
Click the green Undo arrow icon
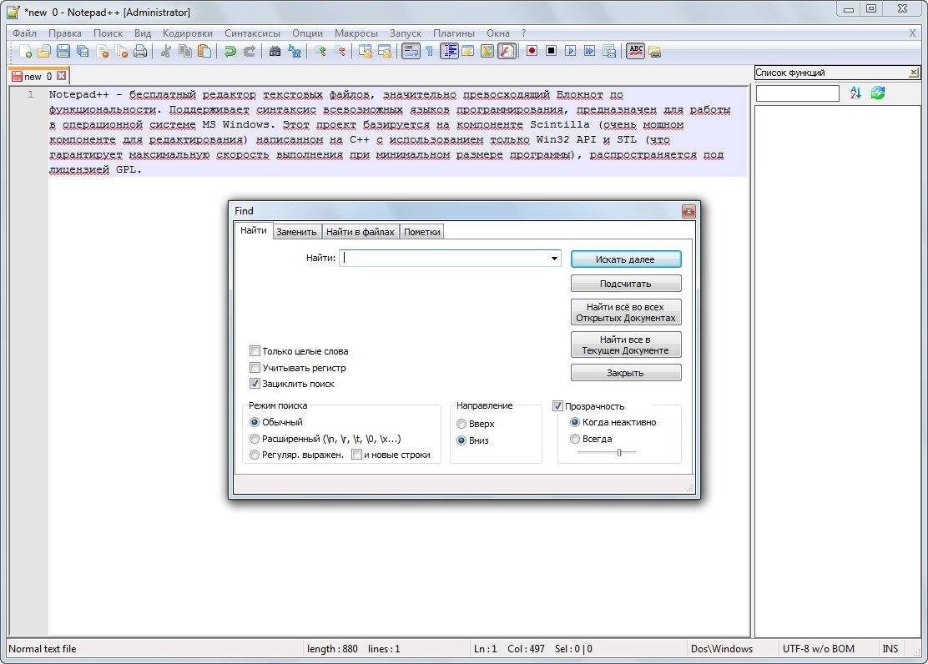pos(230,52)
